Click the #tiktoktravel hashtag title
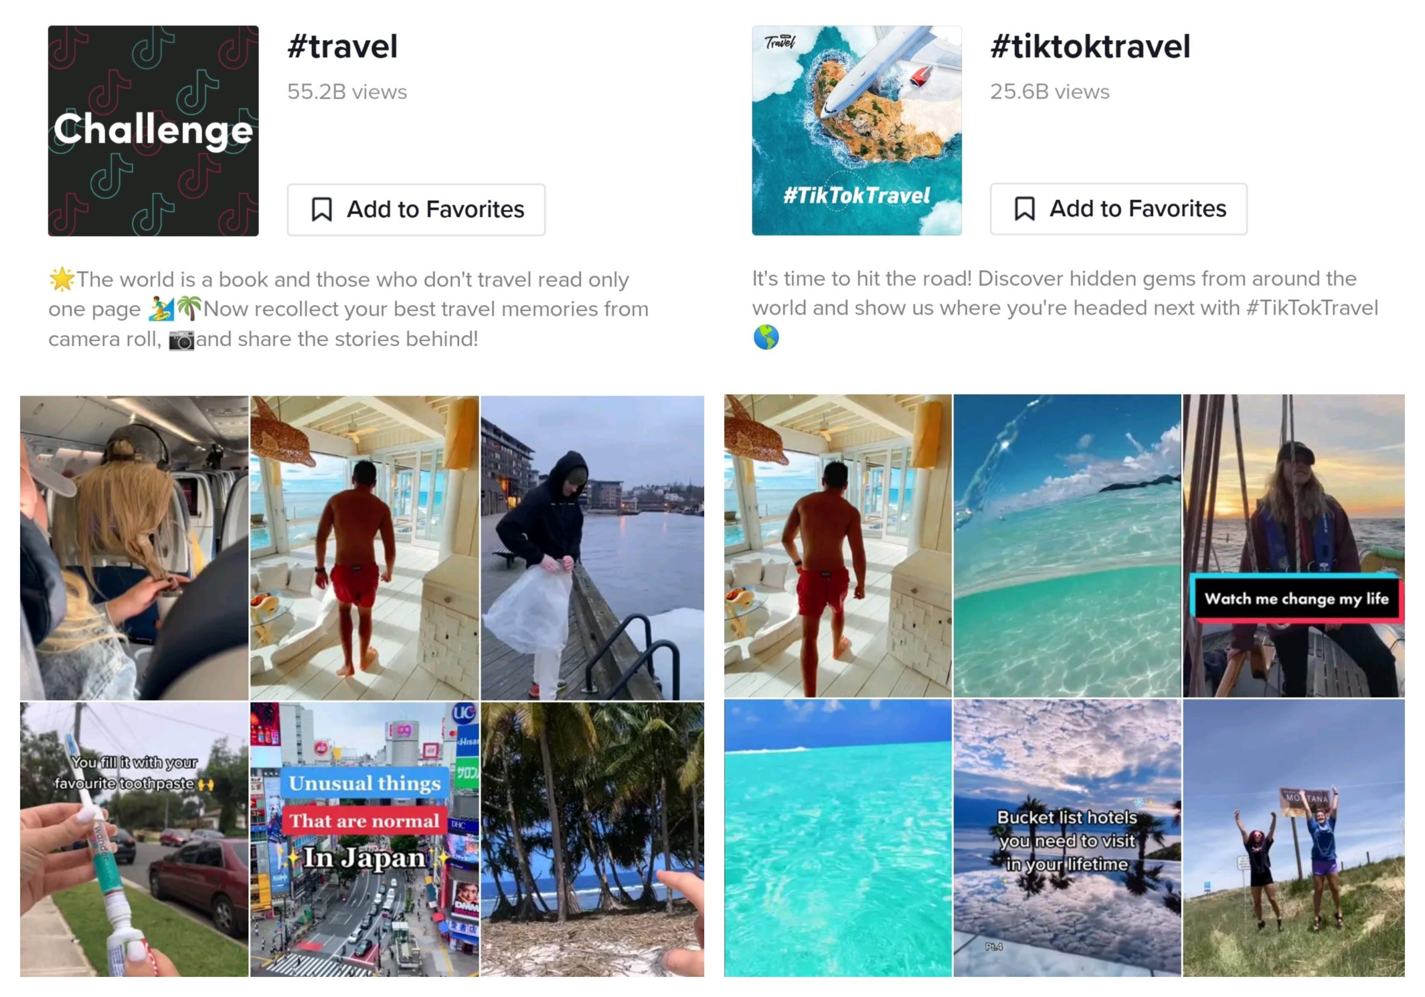The height and width of the screenshot is (997, 1425). pyautogui.click(x=1090, y=47)
